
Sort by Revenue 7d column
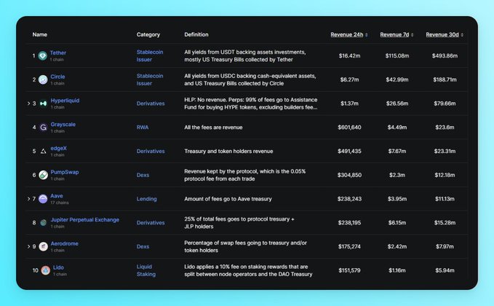click(397, 34)
